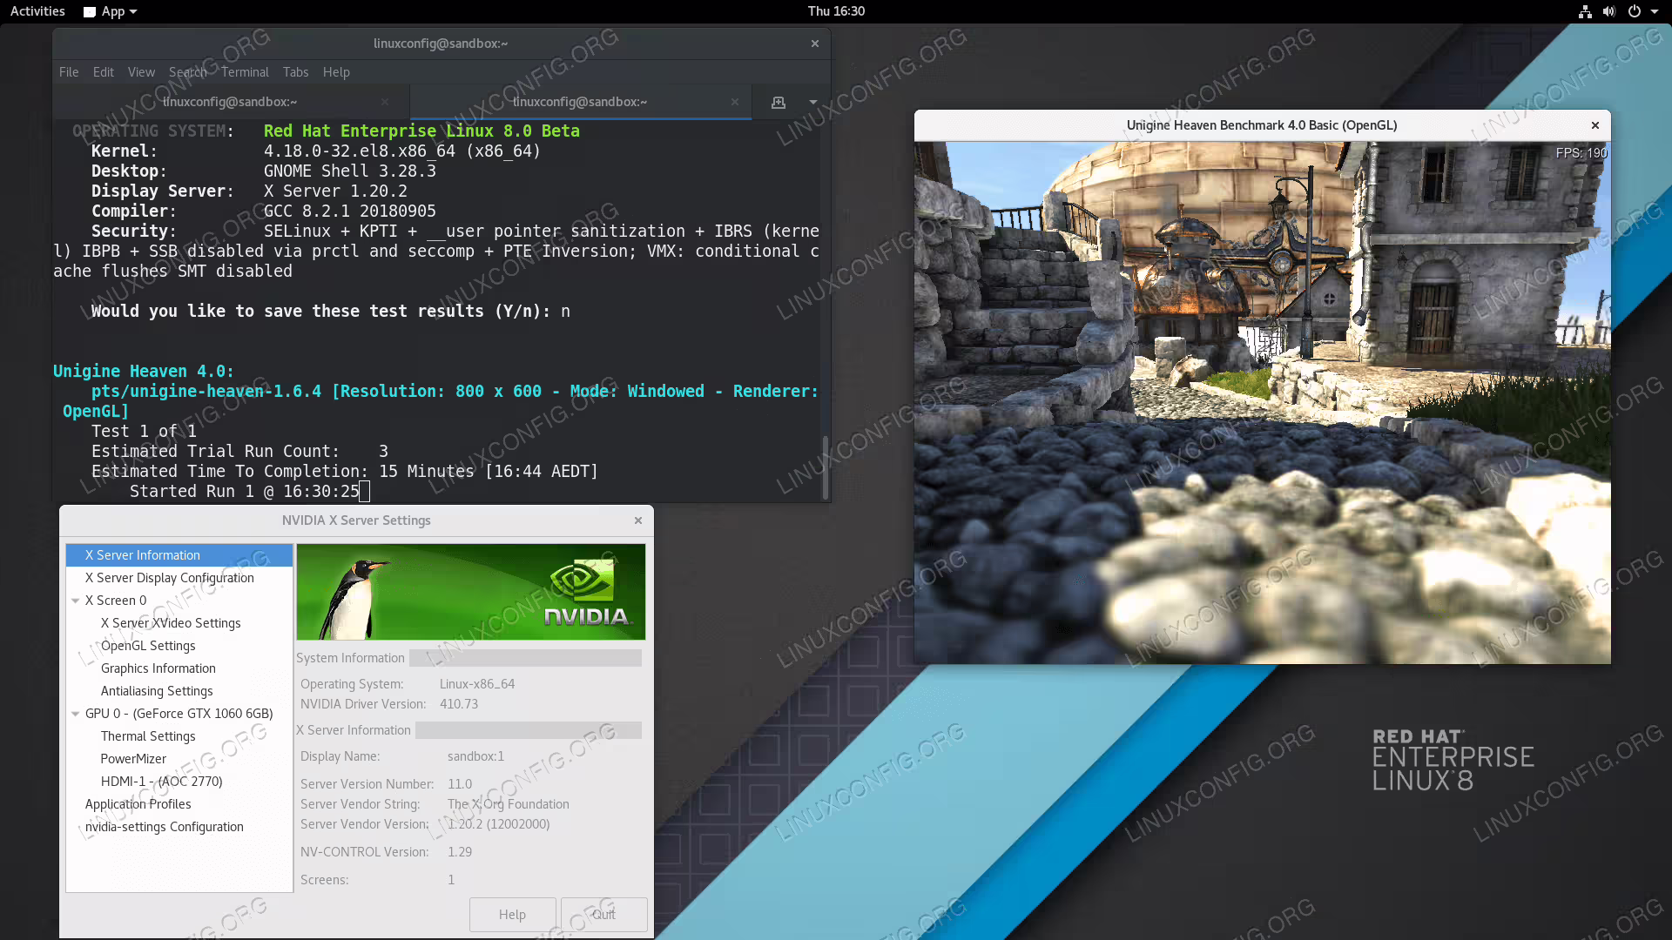Select X Server Display Configuration

point(170,578)
